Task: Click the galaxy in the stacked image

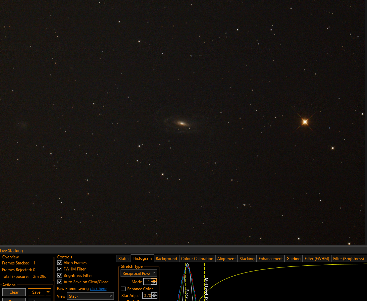Action: point(181,123)
